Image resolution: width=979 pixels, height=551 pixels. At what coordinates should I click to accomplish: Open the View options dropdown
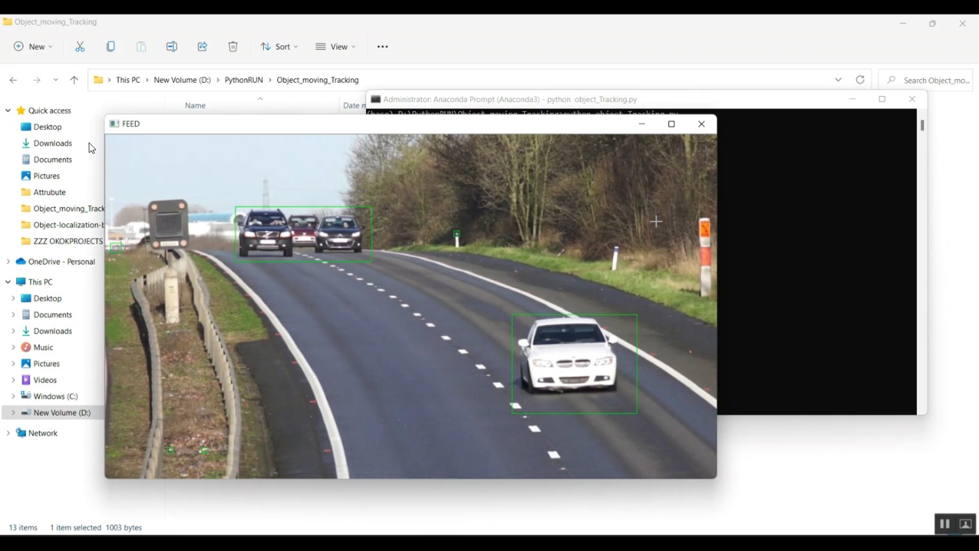pyautogui.click(x=335, y=46)
